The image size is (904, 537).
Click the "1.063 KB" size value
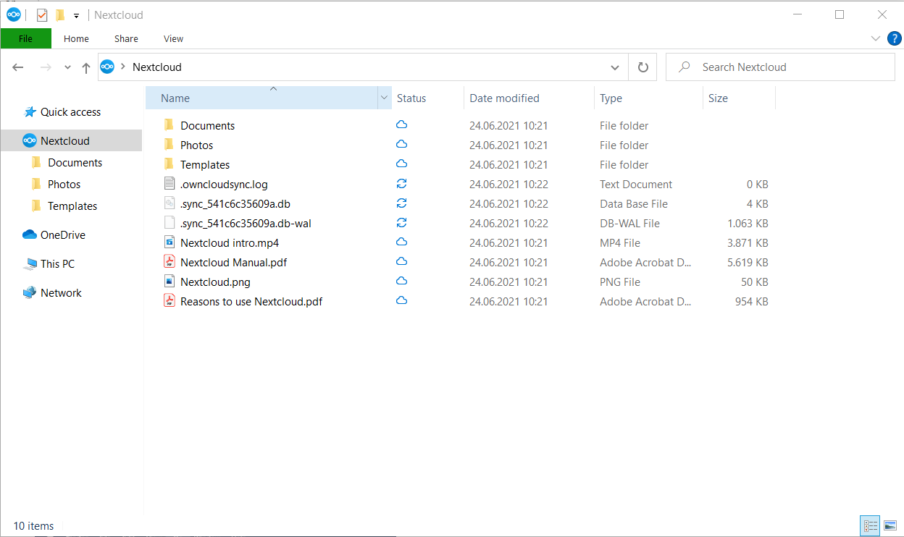(748, 223)
